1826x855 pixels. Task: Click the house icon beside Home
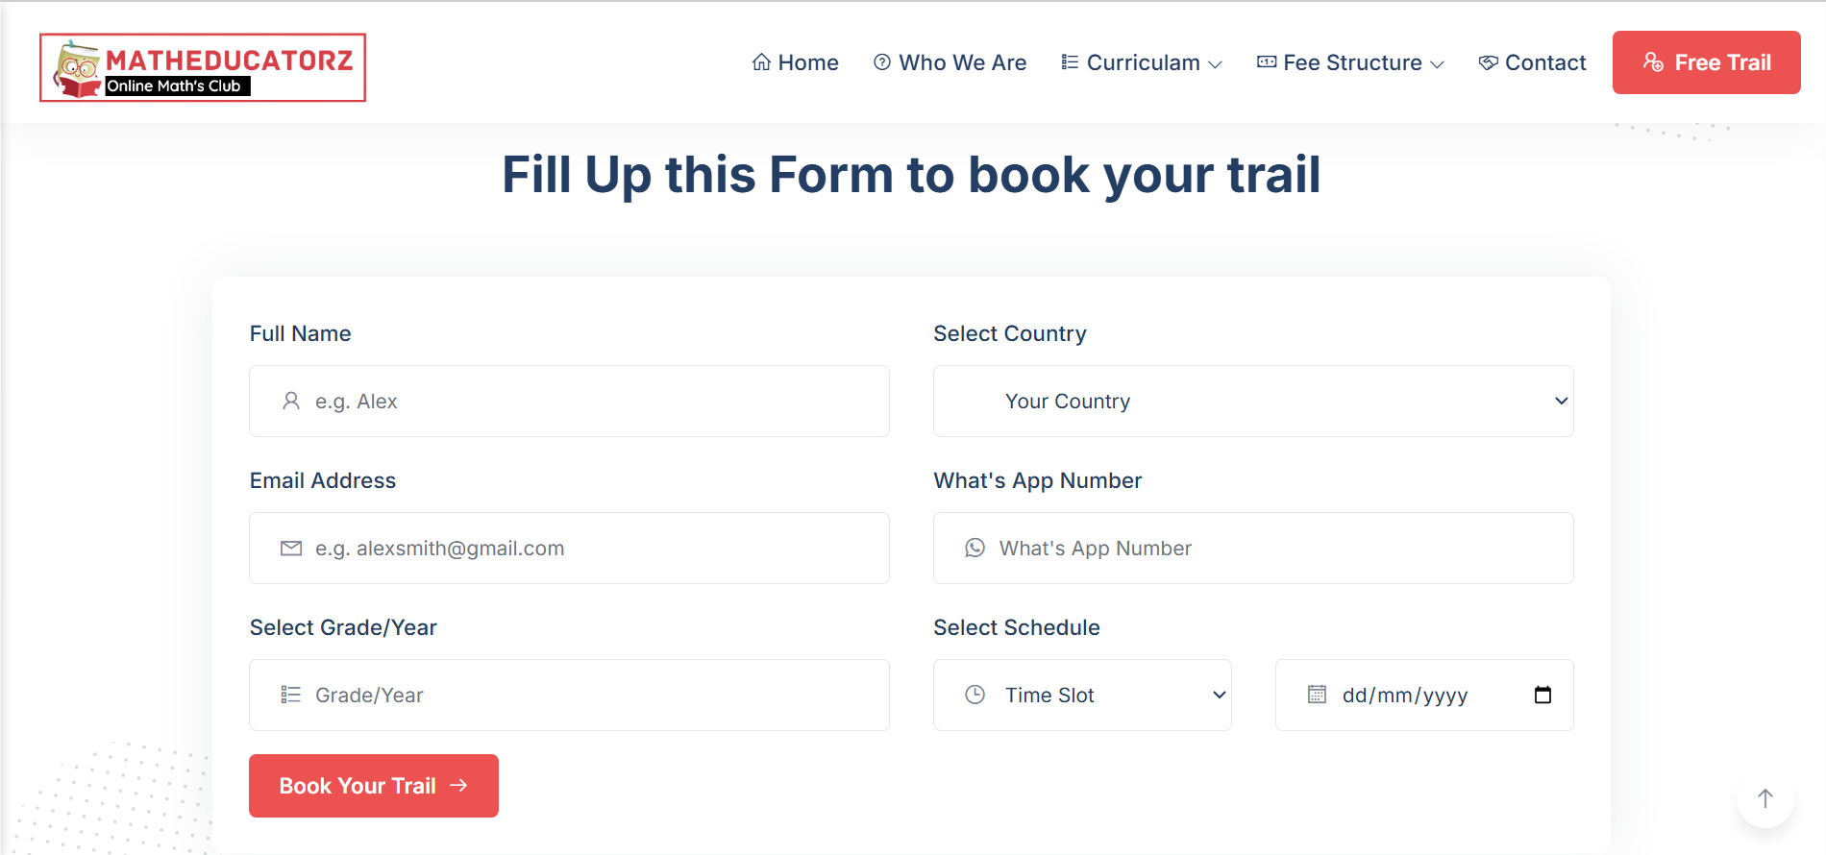(x=761, y=62)
